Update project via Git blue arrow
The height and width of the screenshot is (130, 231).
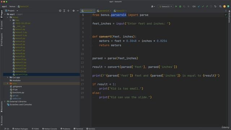pyautogui.click(x=199, y=6)
